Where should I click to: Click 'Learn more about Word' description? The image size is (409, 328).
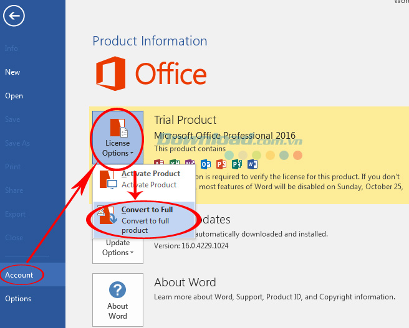(x=274, y=297)
